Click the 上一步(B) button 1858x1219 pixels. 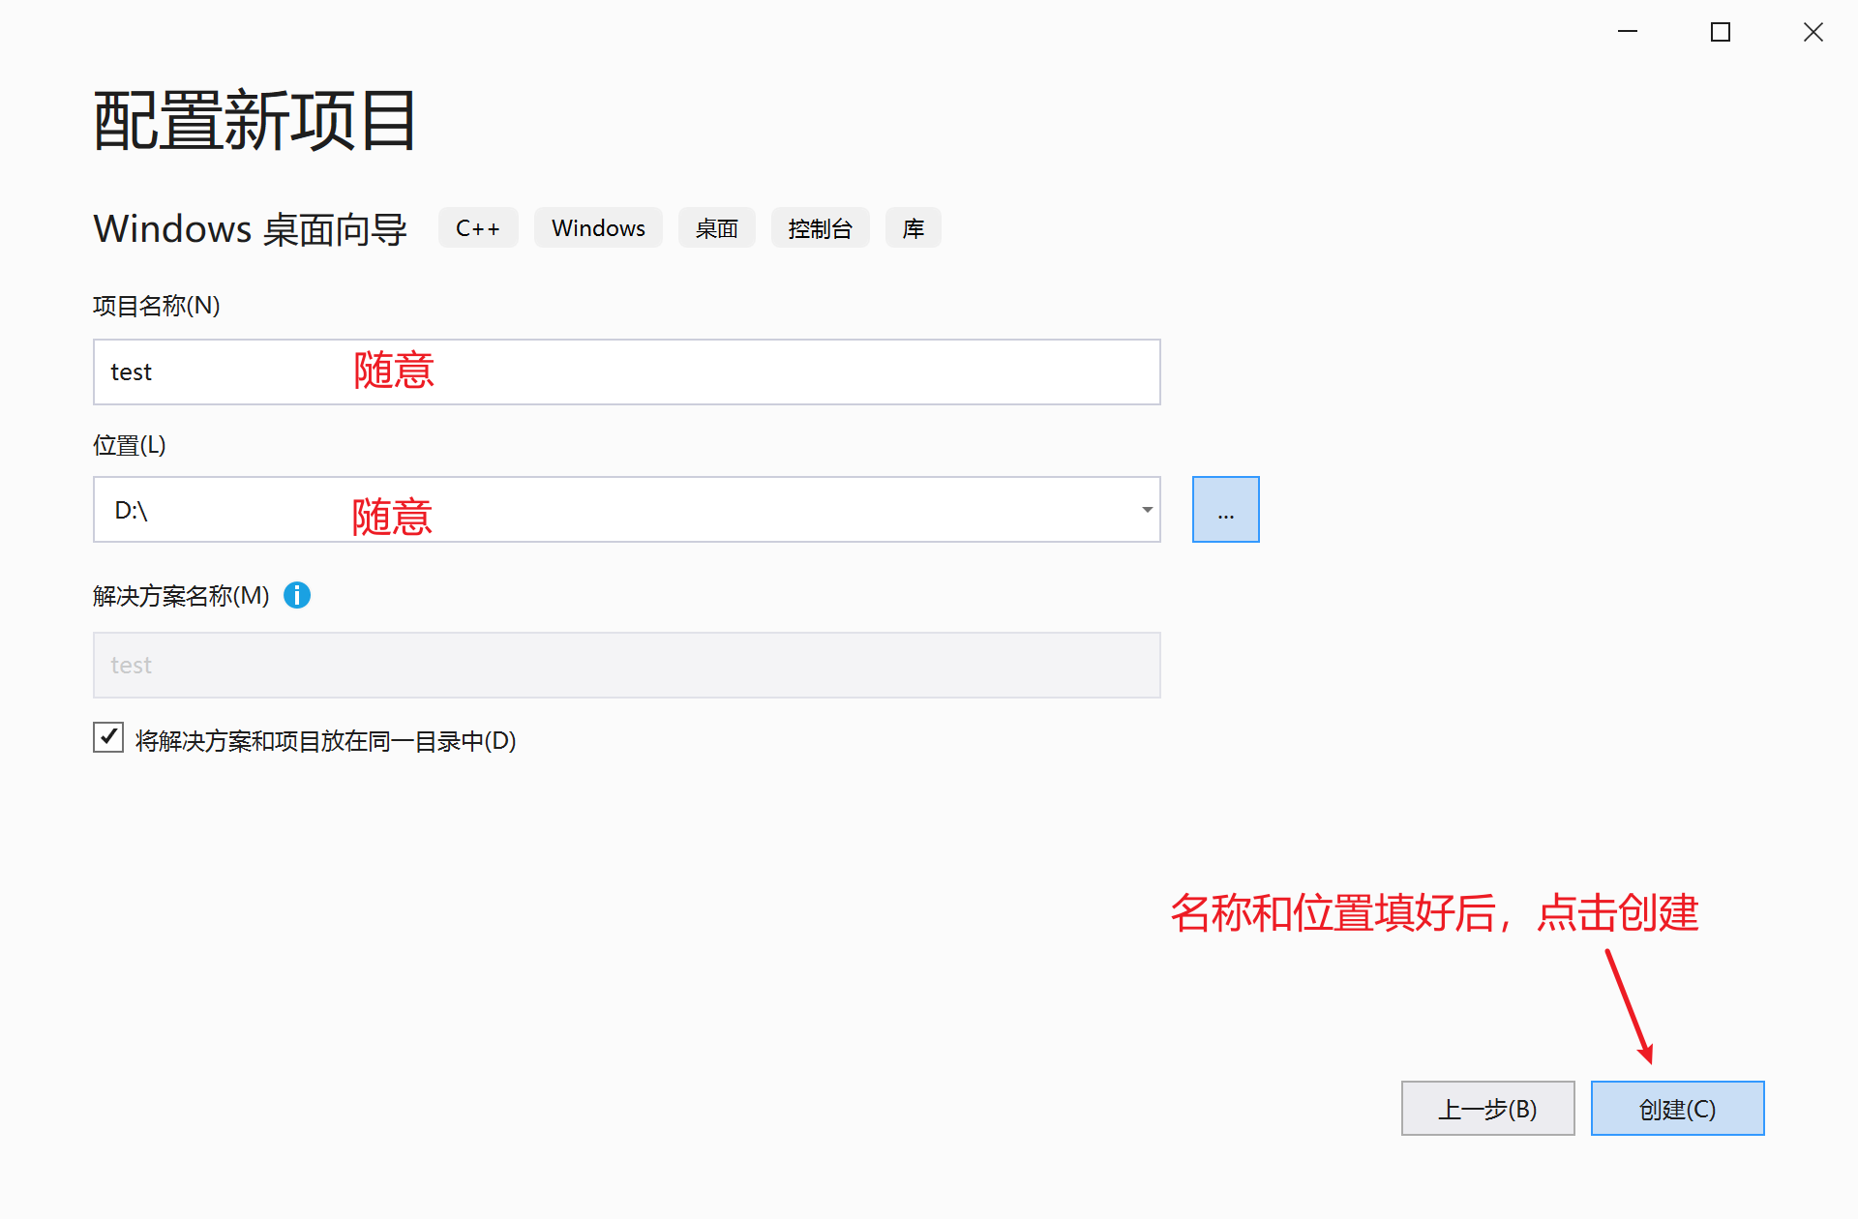1487,1109
